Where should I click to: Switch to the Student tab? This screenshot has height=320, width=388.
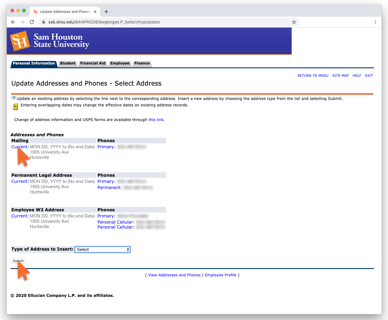pos(68,63)
